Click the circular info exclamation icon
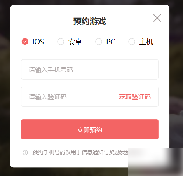This screenshot has width=183, height=176. pos(25,152)
